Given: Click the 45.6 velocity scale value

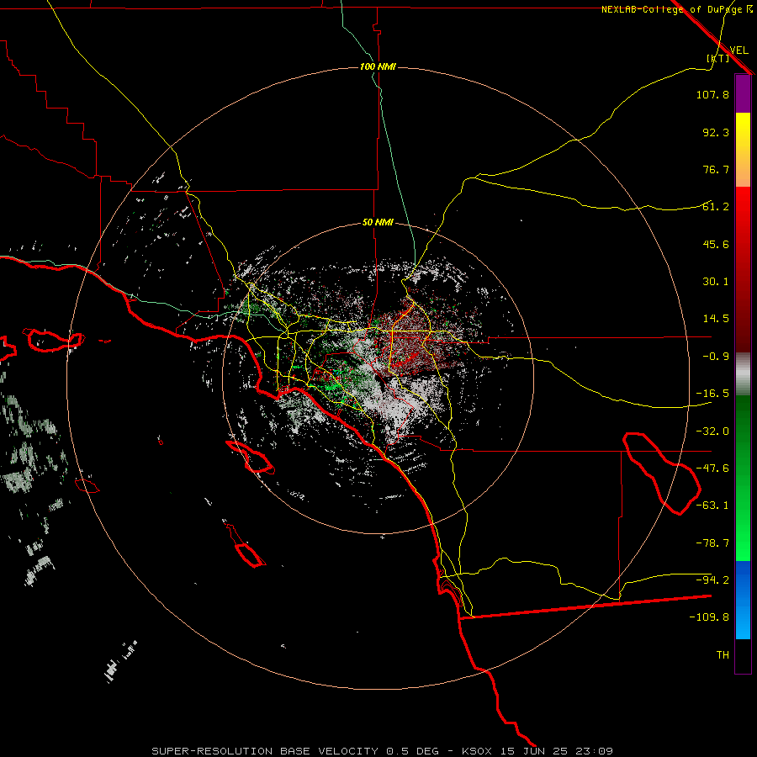Looking at the screenshot, I should coord(716,244).
